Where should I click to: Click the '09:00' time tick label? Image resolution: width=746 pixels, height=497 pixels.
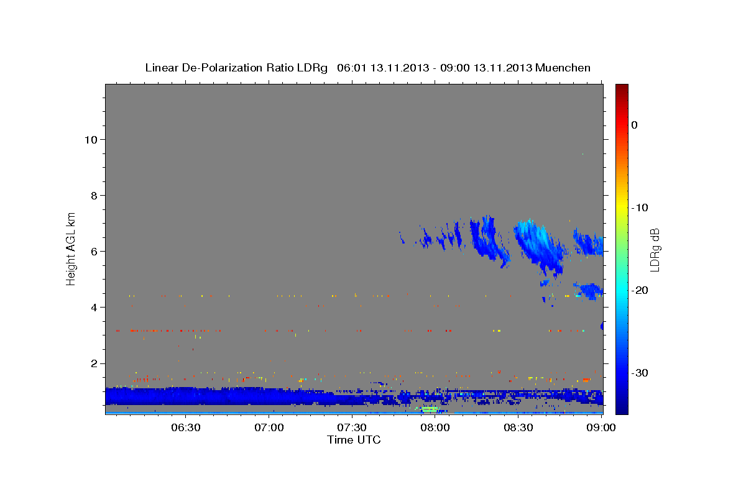(x=601, y=428)
